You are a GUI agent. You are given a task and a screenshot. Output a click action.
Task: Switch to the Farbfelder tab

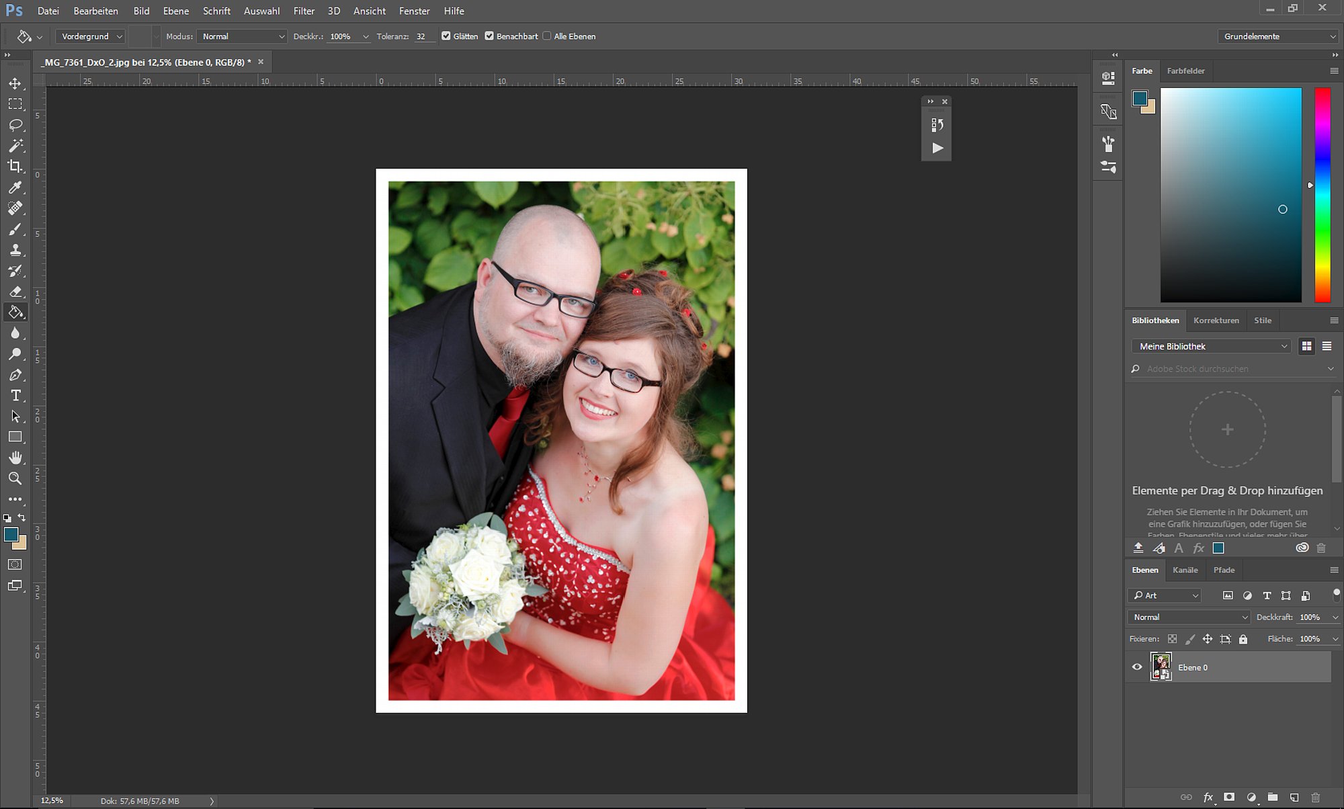(x=1185, y=71)
